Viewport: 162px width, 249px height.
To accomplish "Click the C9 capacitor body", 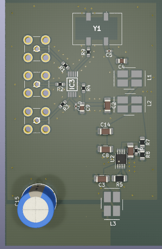I will (82, 108).
